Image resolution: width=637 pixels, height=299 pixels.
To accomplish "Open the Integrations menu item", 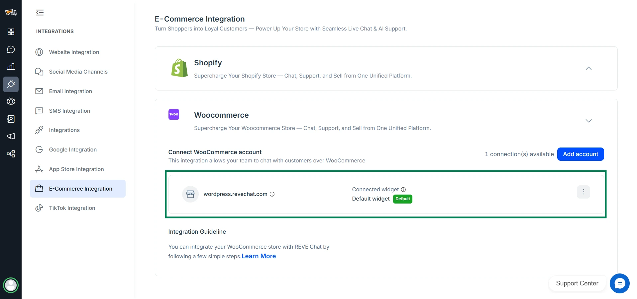I will click(x=78, y=130).
